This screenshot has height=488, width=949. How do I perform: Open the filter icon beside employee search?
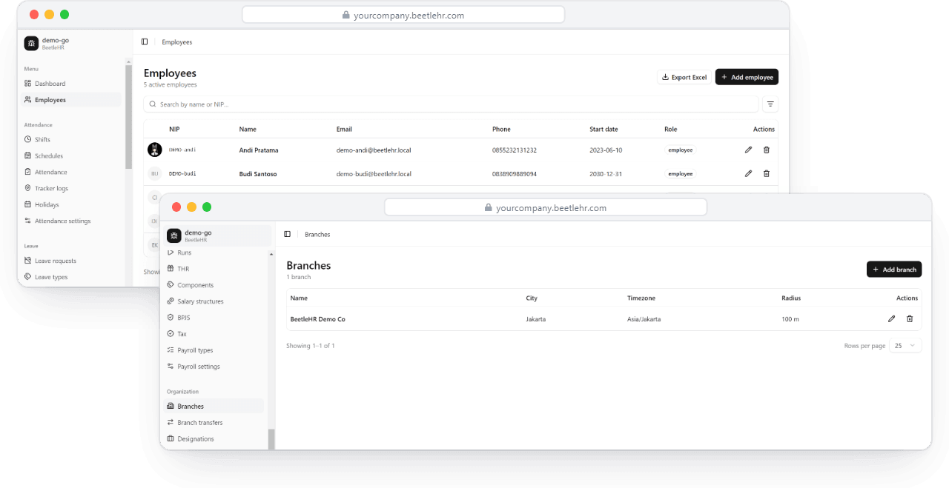pos(770,104)
